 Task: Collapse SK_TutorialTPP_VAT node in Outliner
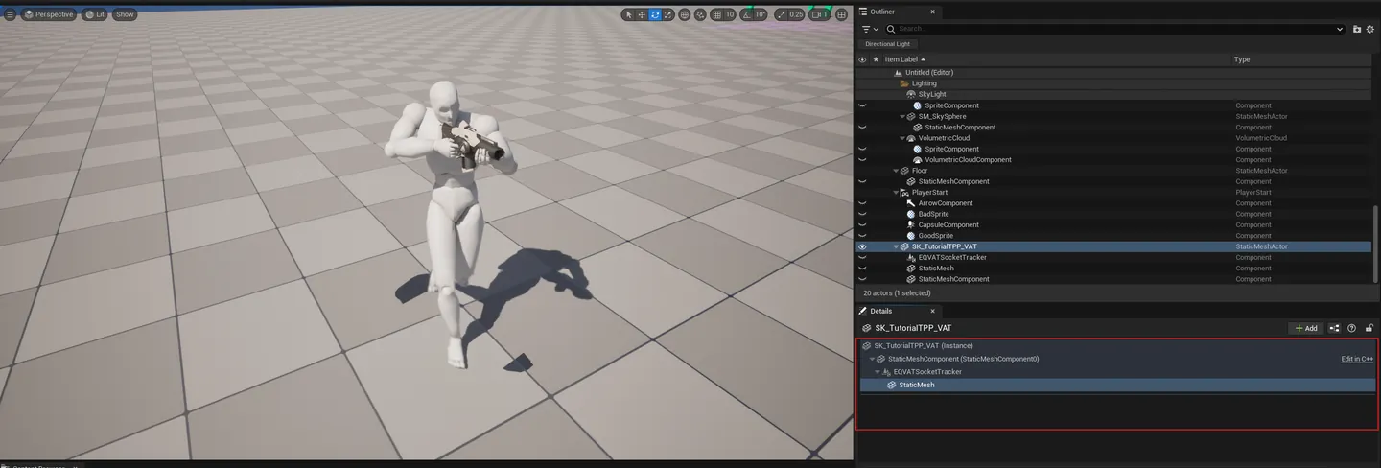point(896,247)
